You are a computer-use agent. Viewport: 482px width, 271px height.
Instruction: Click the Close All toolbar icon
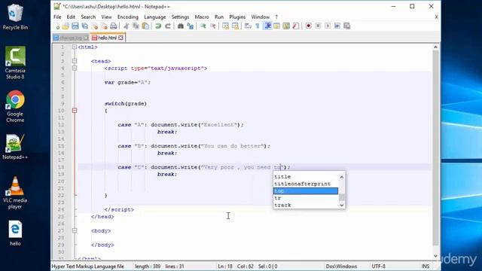[104, 26]
